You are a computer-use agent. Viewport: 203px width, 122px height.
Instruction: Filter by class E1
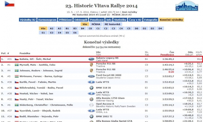(43, 33)
